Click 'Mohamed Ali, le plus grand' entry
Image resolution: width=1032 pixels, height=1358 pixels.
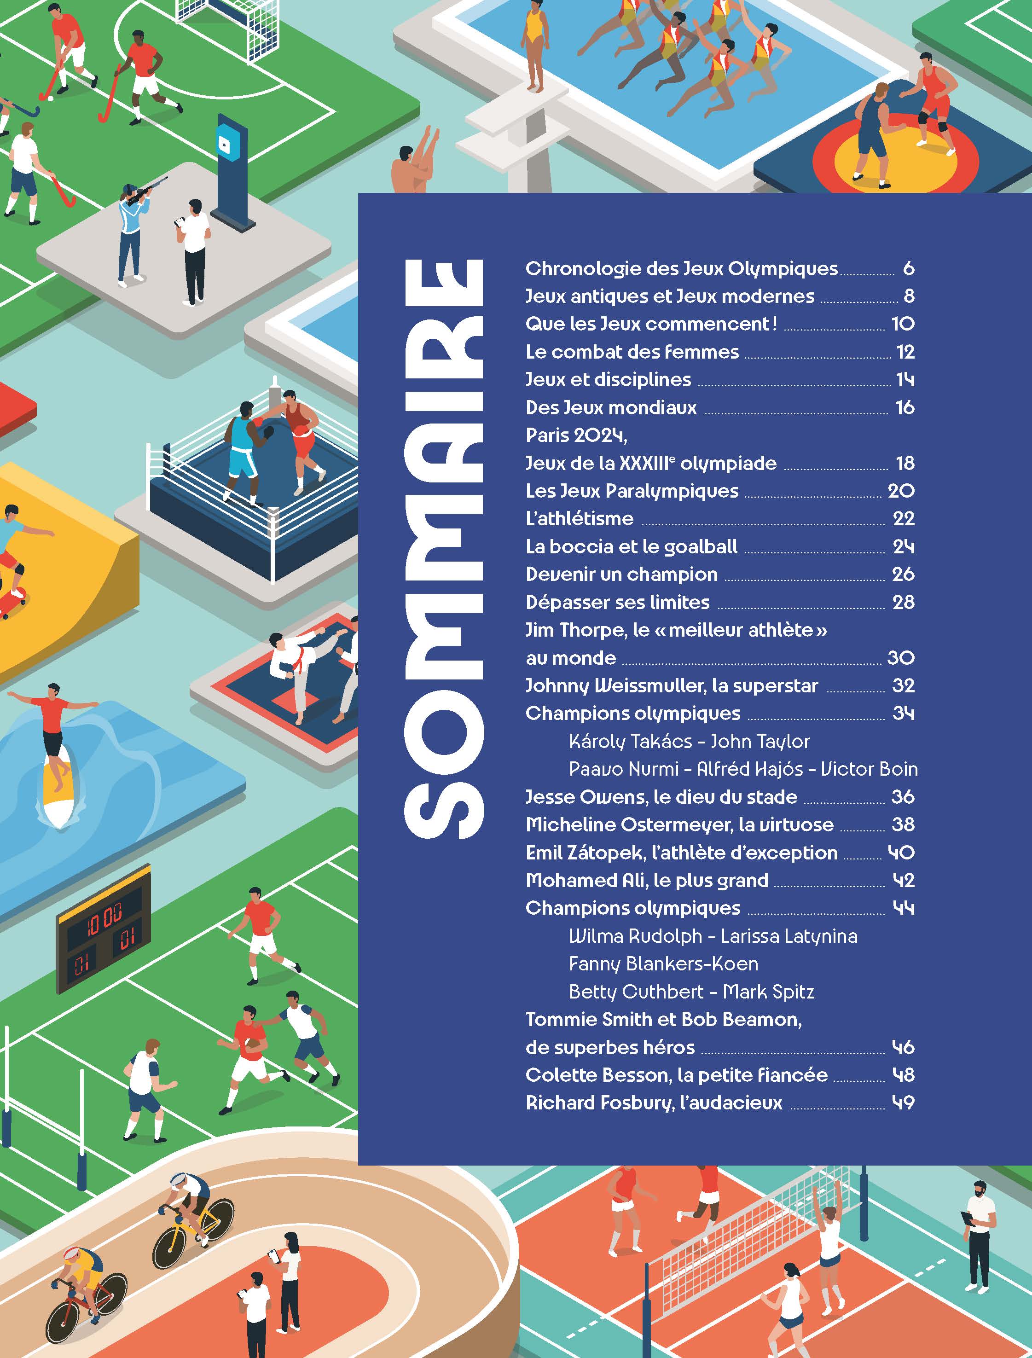pyautogui.click(x=647, y=880)
